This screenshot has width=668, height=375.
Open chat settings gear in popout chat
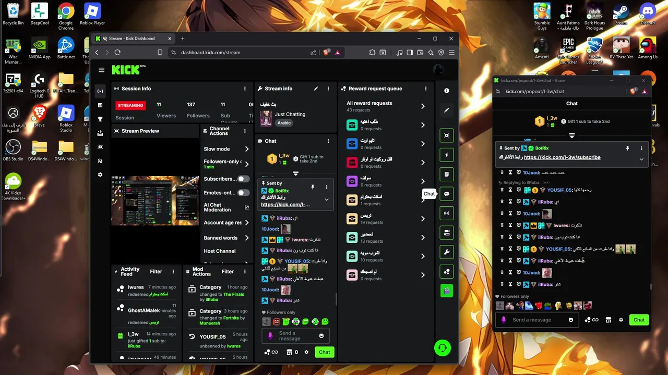[621, 320]
